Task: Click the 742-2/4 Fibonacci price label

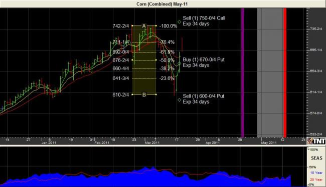Action: point(120,26)
